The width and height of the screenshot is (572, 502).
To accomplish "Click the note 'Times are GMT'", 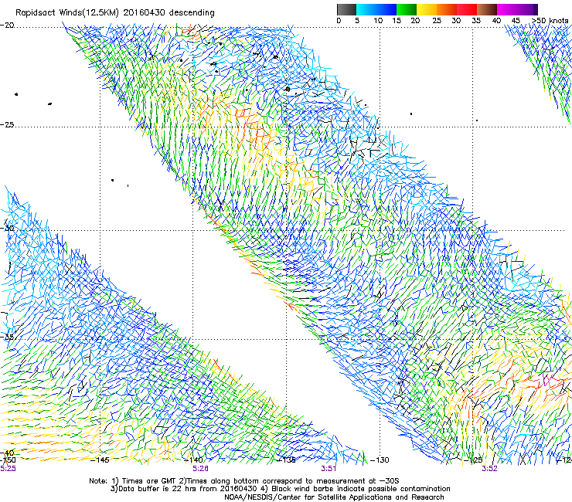I will (x=149, y=481).
